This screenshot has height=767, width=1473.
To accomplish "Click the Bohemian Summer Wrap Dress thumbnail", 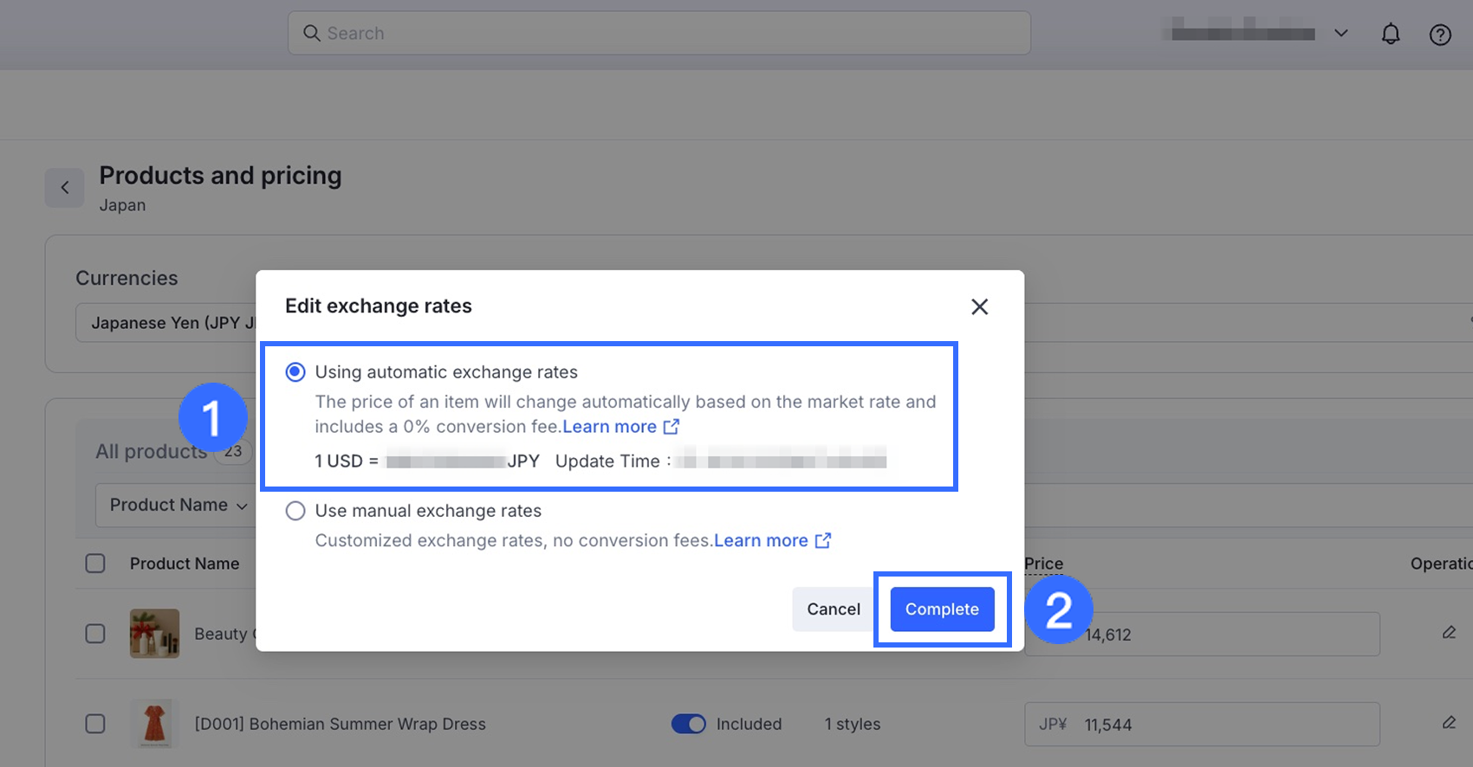I will pos(154,723).
